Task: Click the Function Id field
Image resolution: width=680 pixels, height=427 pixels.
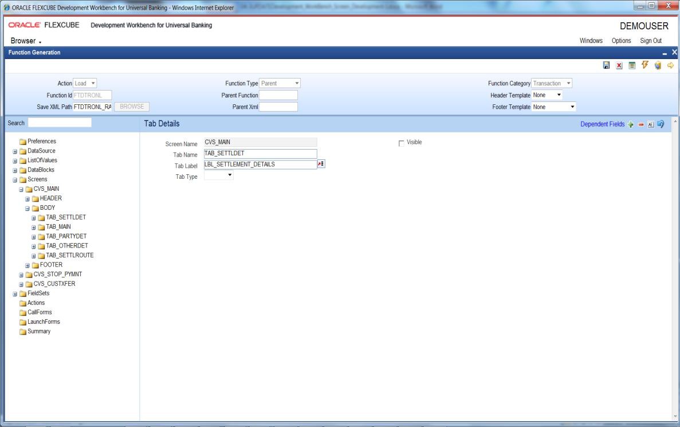Action: click(x=92, y=95)
